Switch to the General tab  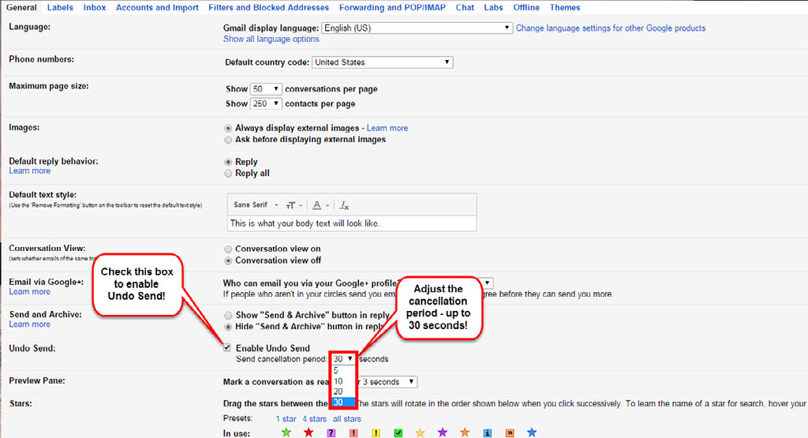(x=21, y=8)
